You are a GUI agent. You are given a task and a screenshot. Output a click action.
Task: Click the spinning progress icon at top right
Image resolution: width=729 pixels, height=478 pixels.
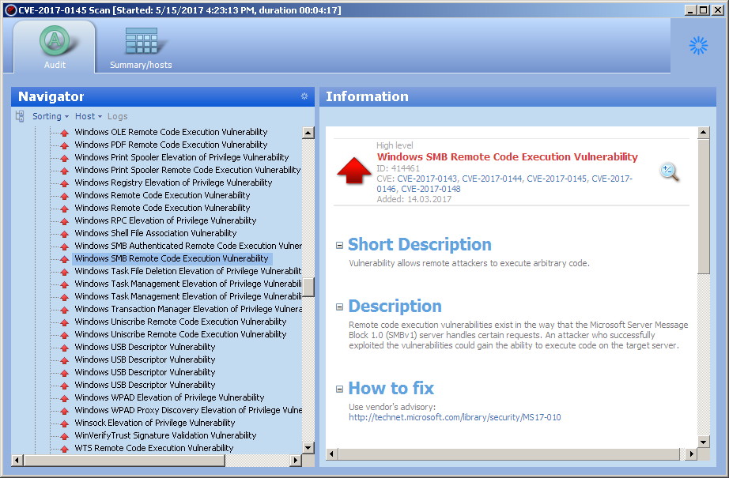[698, 46]
